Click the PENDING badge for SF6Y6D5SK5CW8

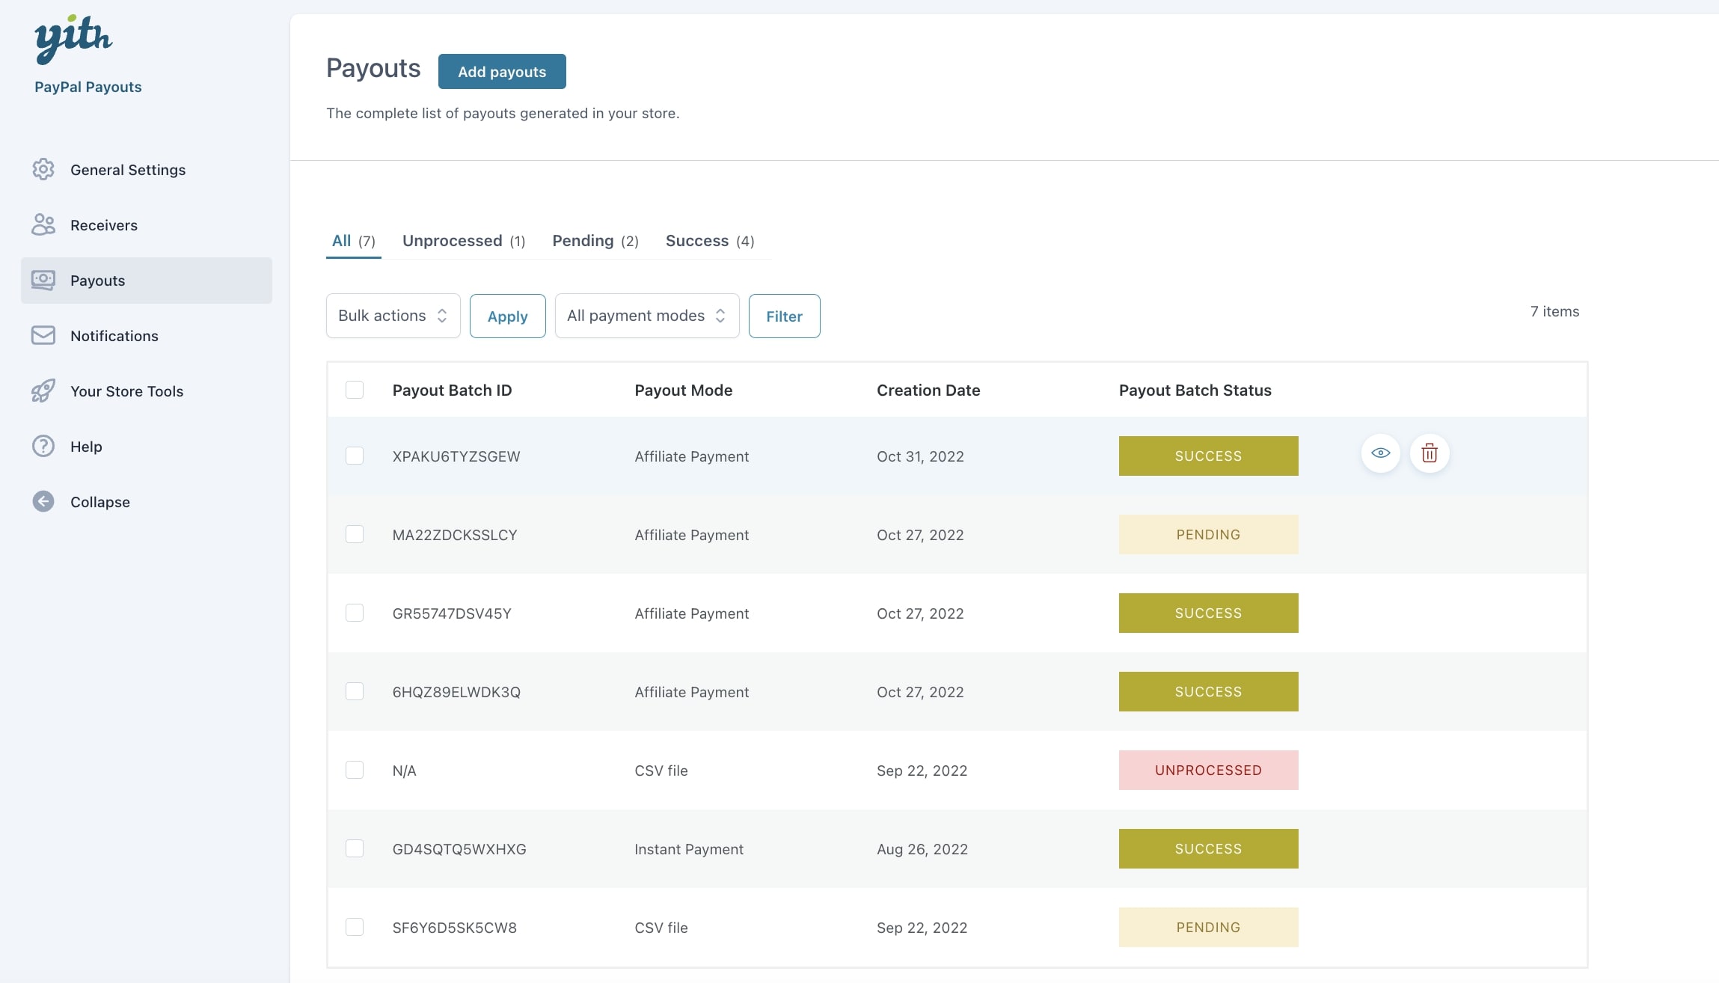1208,927
